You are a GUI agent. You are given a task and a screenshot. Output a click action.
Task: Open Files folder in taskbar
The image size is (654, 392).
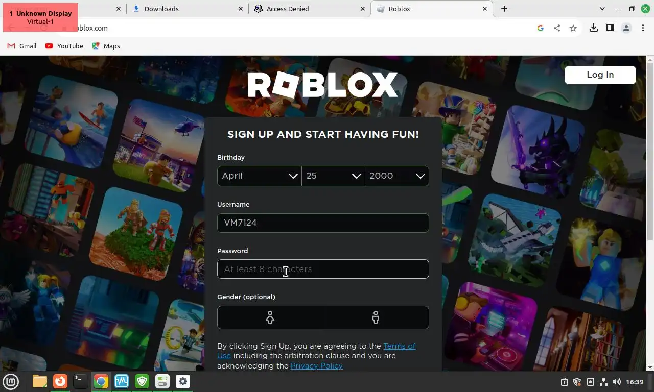(x=40, y=381)
